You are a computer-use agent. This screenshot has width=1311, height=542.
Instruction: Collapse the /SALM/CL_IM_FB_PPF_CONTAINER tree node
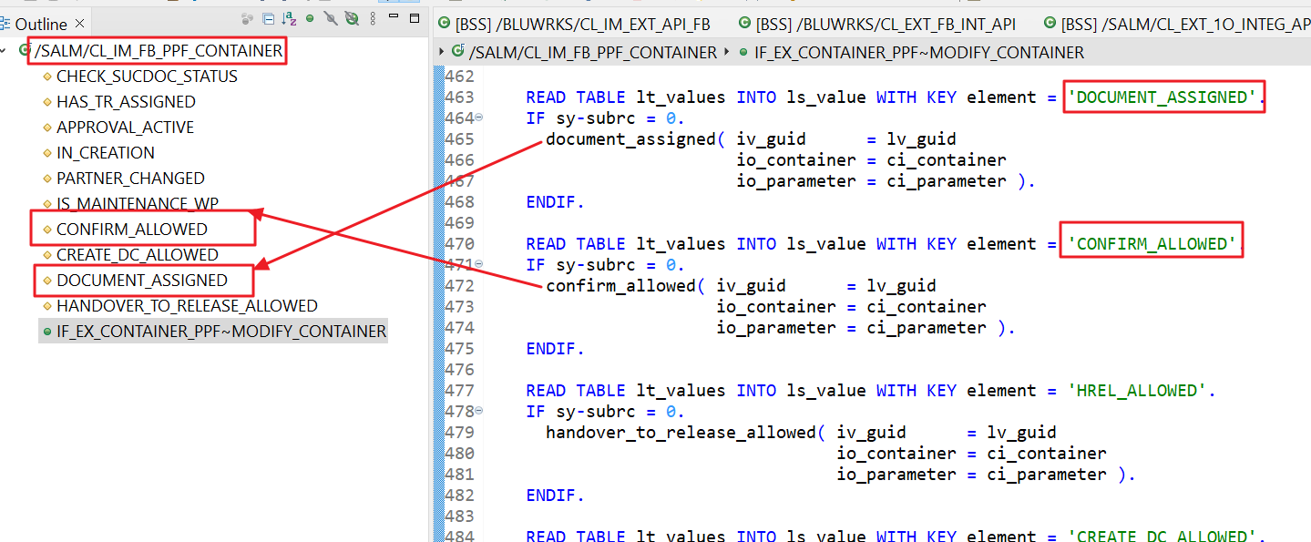(x=7, y=51)
